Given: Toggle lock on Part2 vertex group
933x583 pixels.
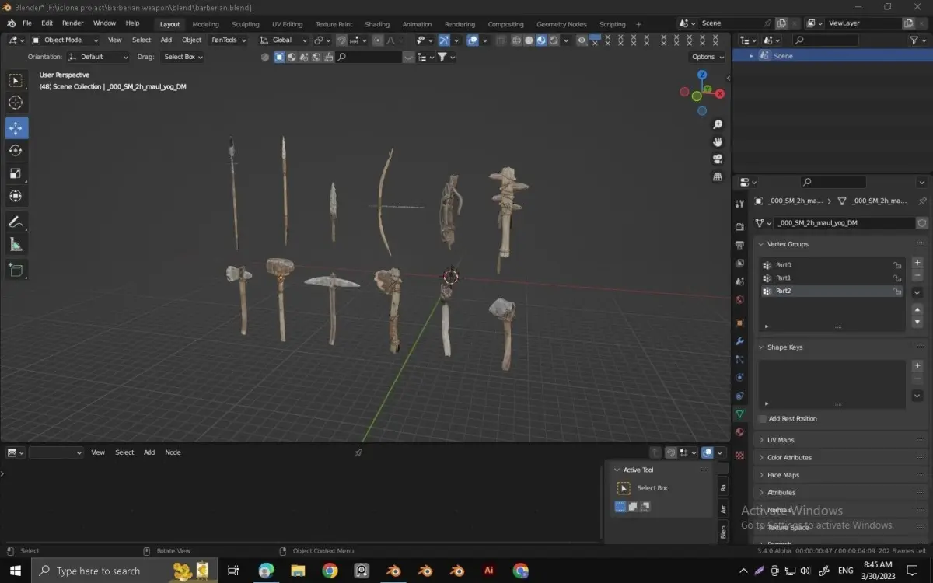Looking at the screenshot, I should [897, 291].
